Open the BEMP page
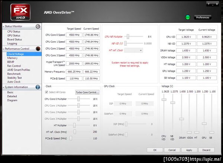The image size is (223, 163). (x=11, y=62)
